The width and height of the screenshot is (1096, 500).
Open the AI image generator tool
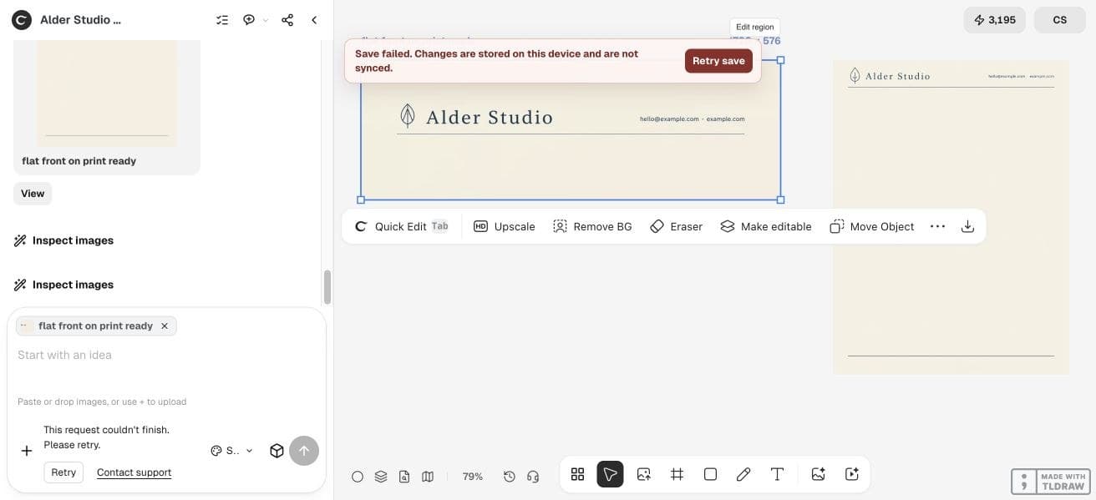[x=819, y=474]
